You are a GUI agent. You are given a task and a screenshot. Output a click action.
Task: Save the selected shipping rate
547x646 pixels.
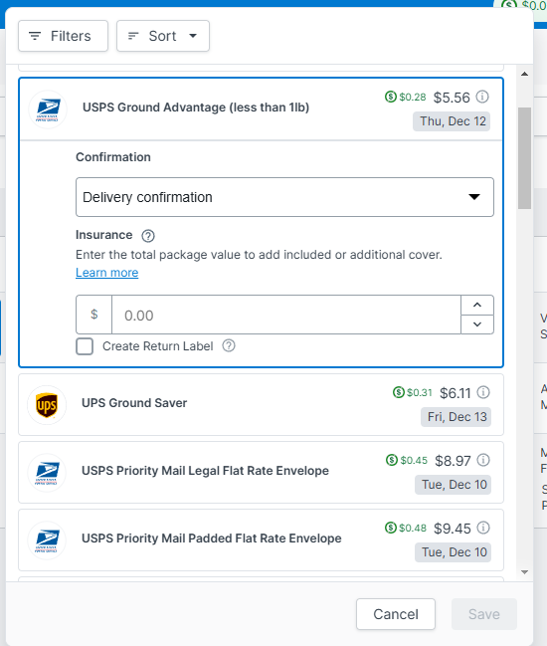tap(484, 614)
